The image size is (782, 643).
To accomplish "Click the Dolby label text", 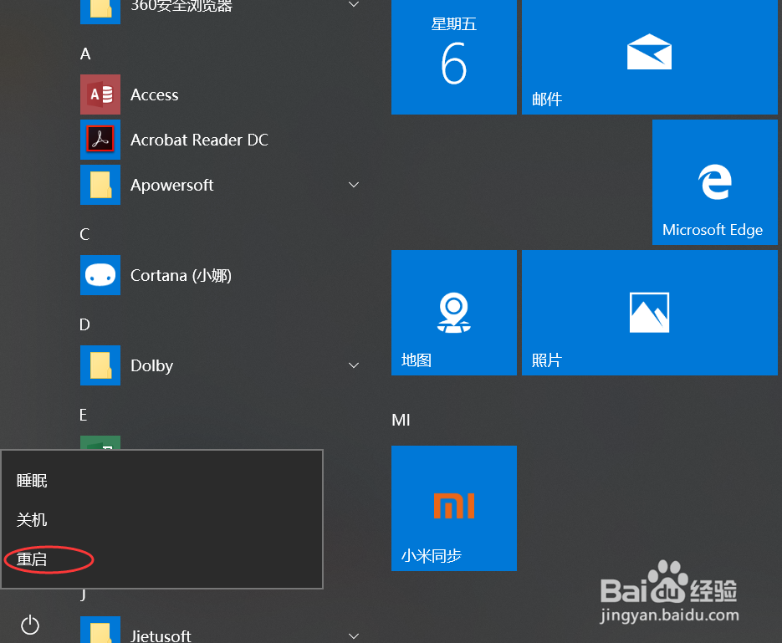I will (x=152, y=366).
